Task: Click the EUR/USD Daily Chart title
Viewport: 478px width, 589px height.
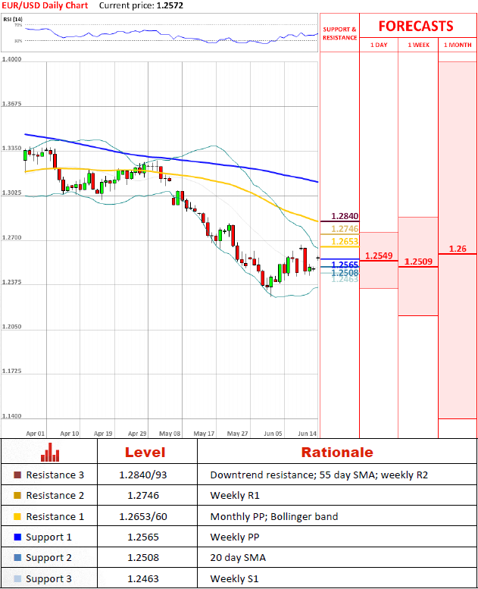Action: [45, 5]
